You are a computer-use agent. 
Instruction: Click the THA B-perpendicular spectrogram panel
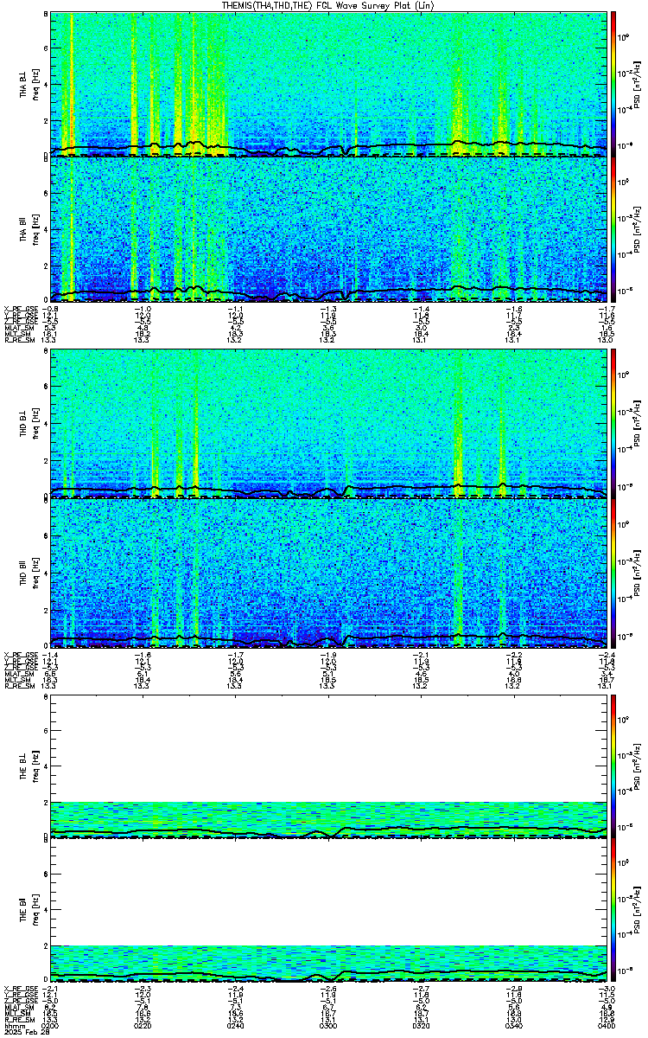(328, 83)
